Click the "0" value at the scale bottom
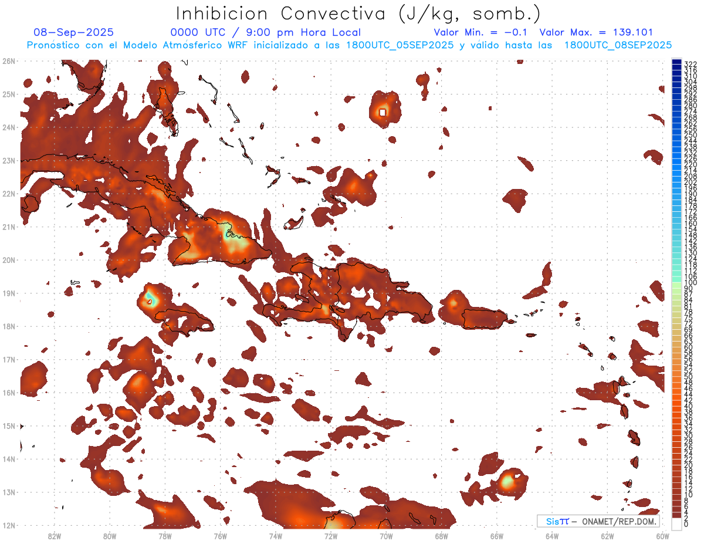 click(x=686, y=524)
